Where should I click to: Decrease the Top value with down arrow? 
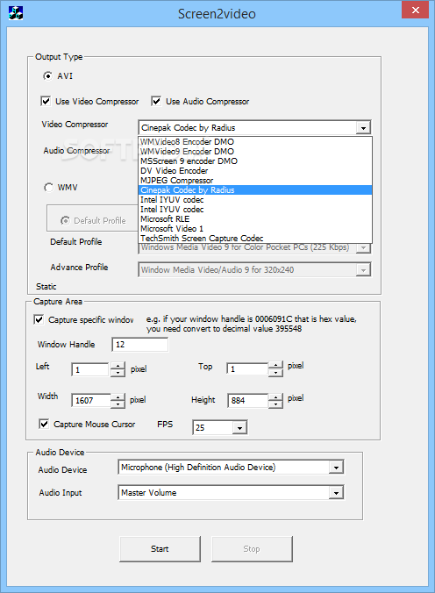click(275, 373)
